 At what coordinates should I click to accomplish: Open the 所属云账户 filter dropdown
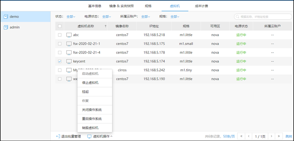click(145, 17)
